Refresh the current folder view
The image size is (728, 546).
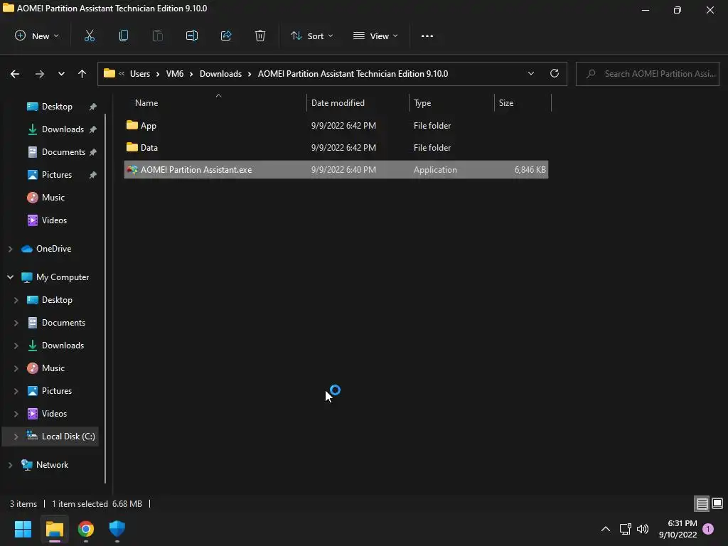pyautogui.click(x=555, y=73)
